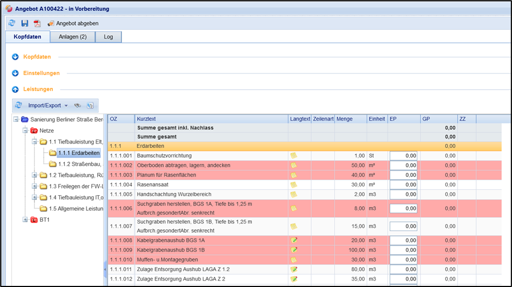Click the Angebot abgeben button
512x287 pixels.
click(x=73, y=23)
